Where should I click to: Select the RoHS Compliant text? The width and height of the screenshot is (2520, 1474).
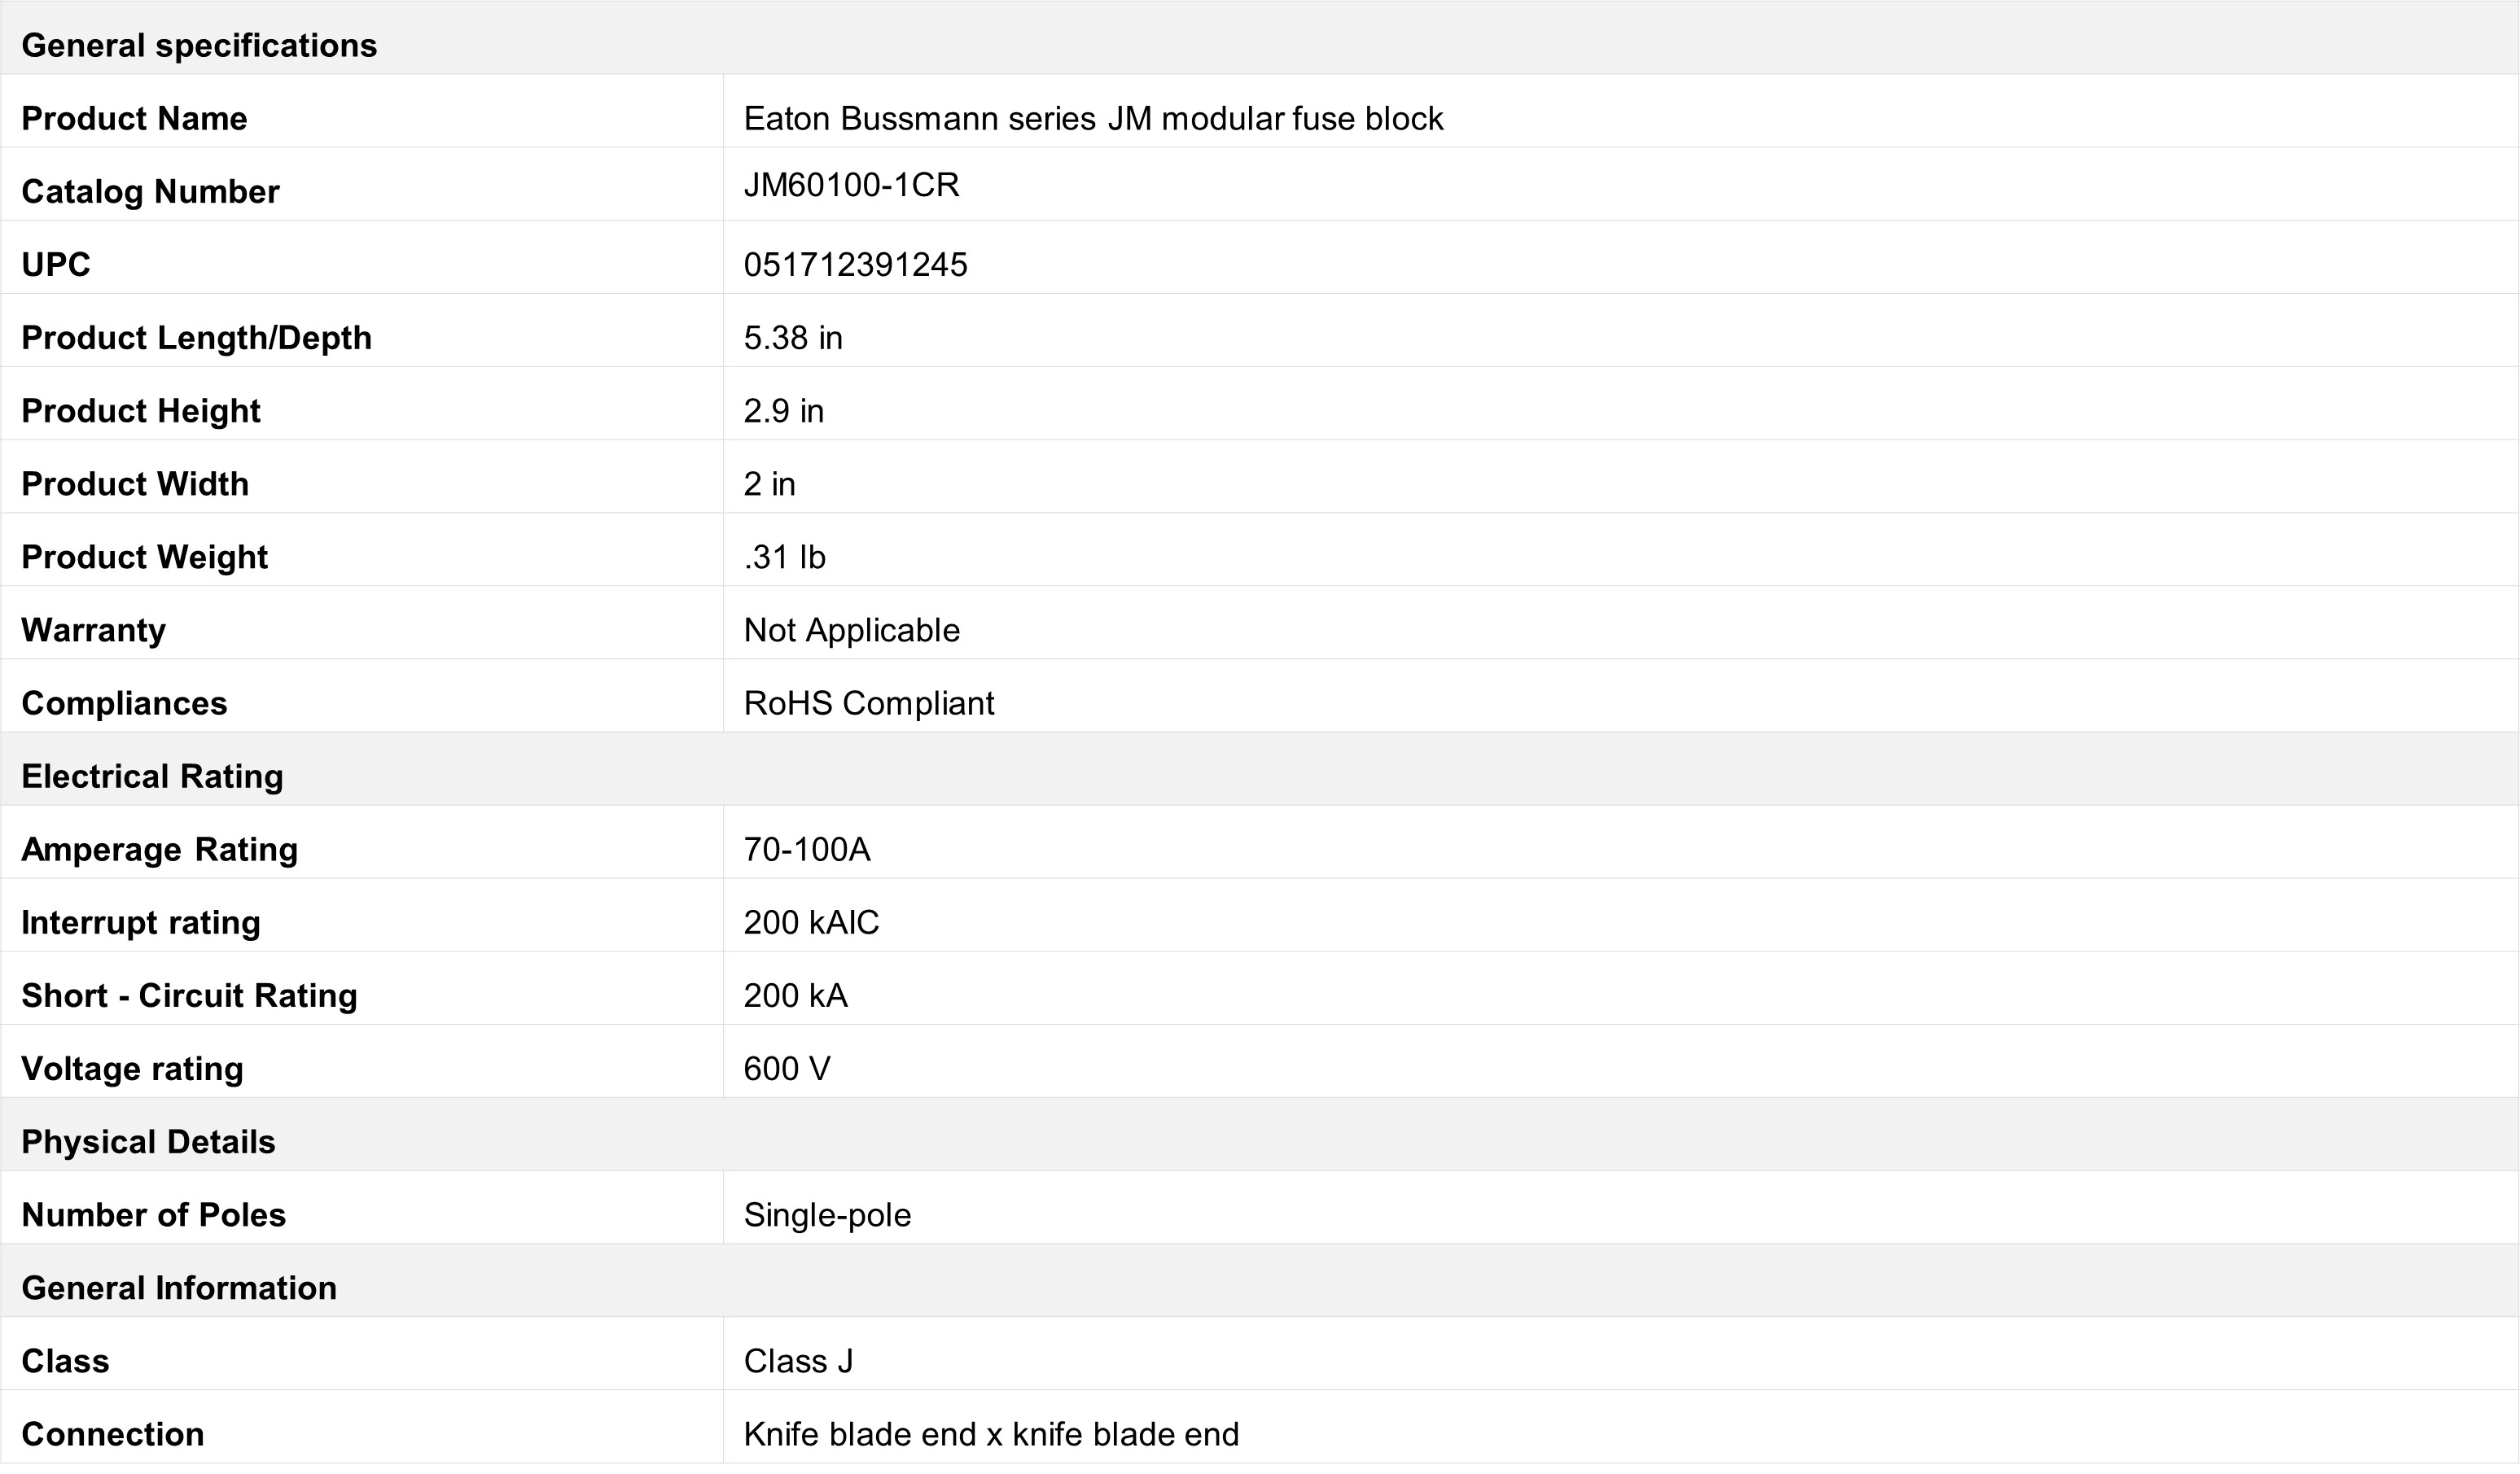point(869,703)
